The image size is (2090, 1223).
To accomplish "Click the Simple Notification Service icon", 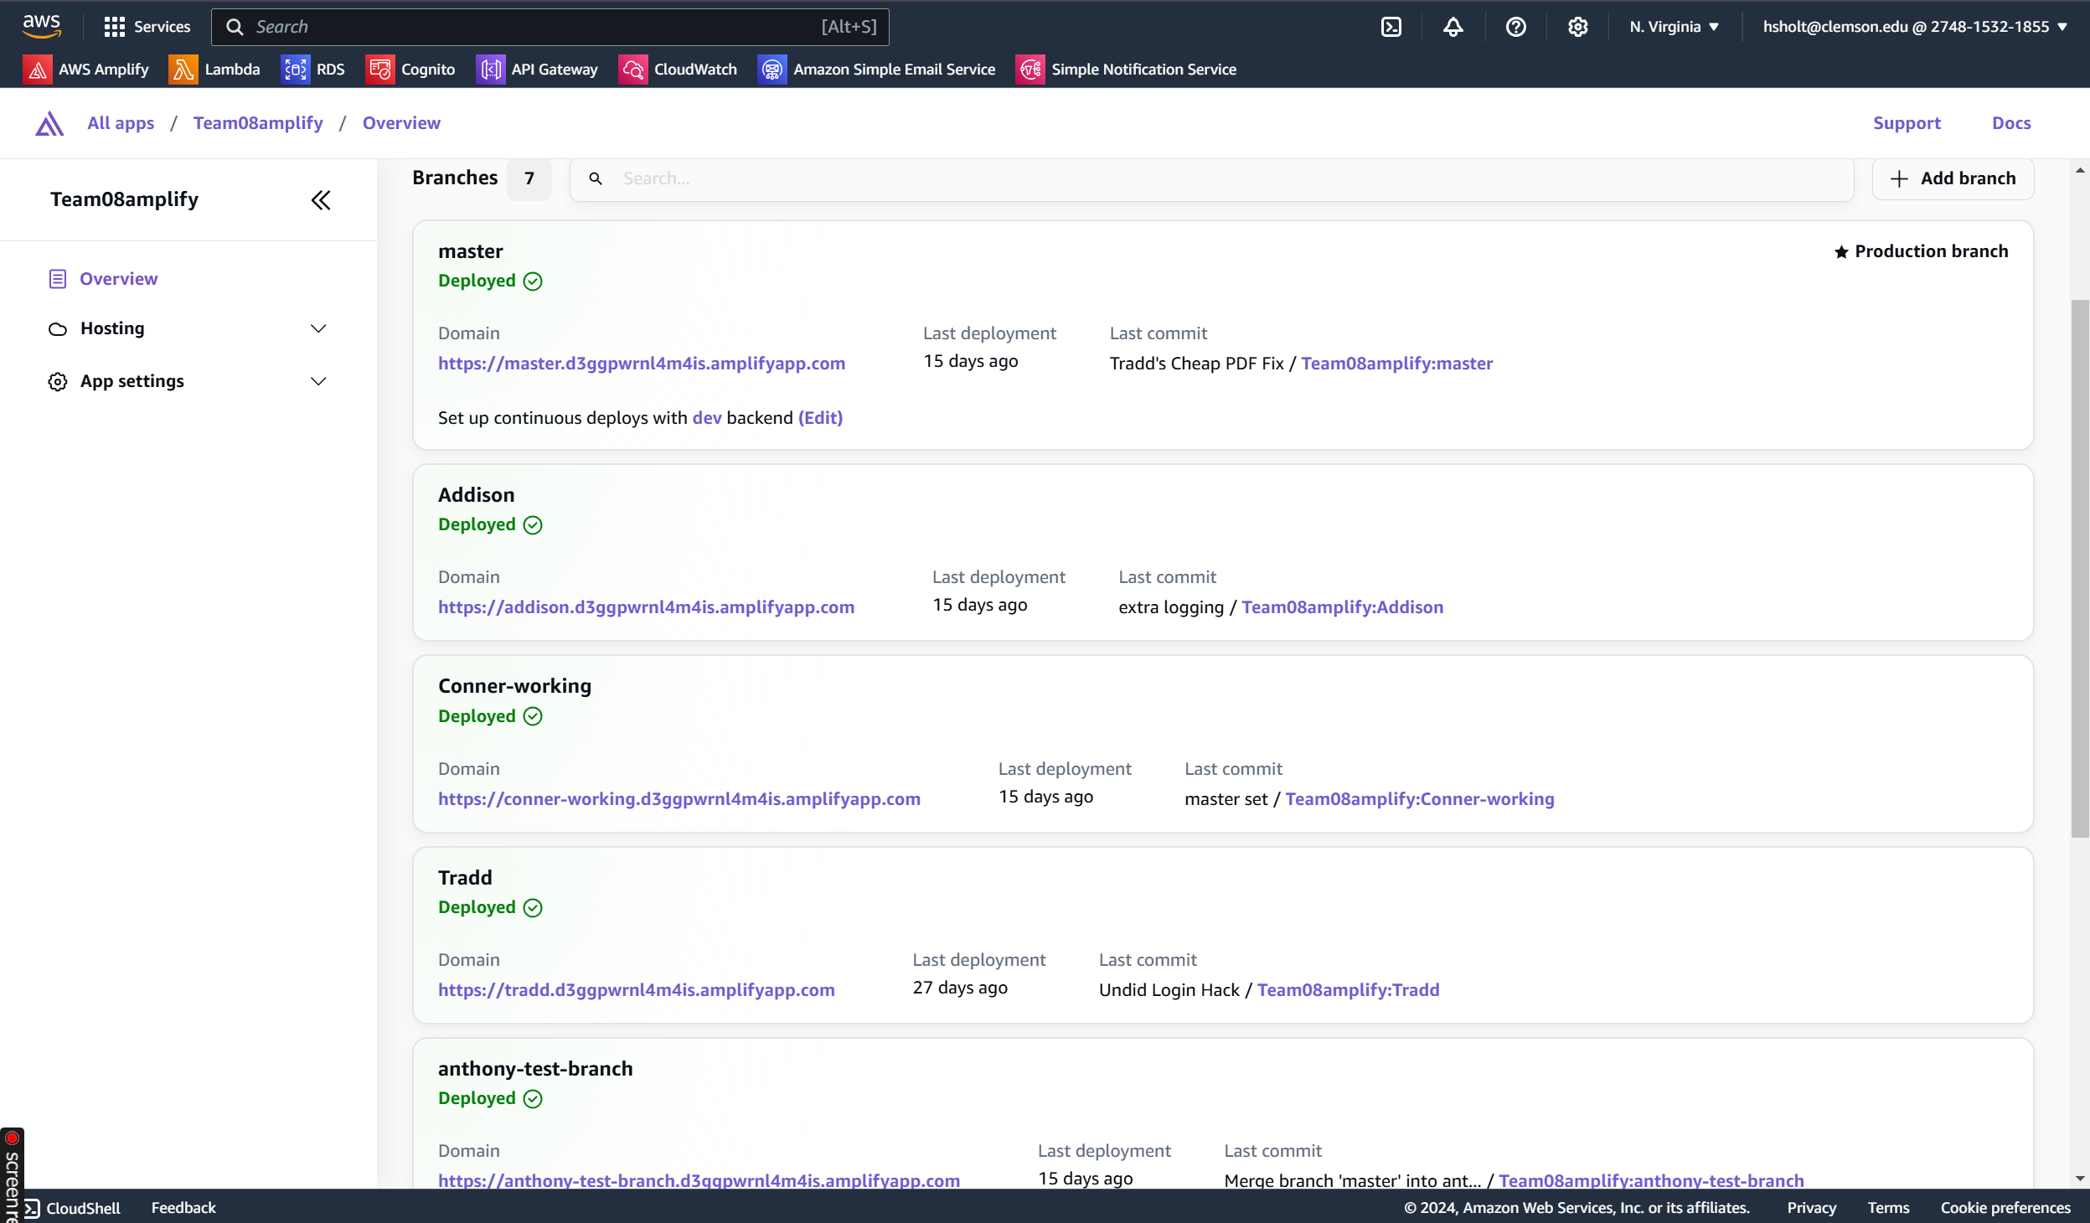I will point(1030,70).
